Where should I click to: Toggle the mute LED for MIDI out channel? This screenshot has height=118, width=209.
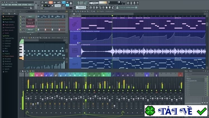click(21, 29)
